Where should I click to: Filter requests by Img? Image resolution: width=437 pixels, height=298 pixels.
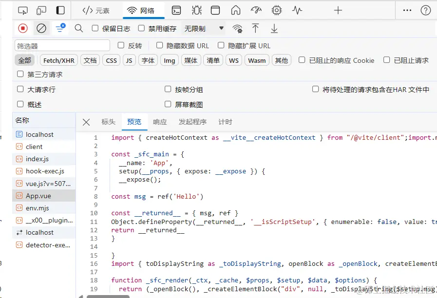[x=169, y=60]
